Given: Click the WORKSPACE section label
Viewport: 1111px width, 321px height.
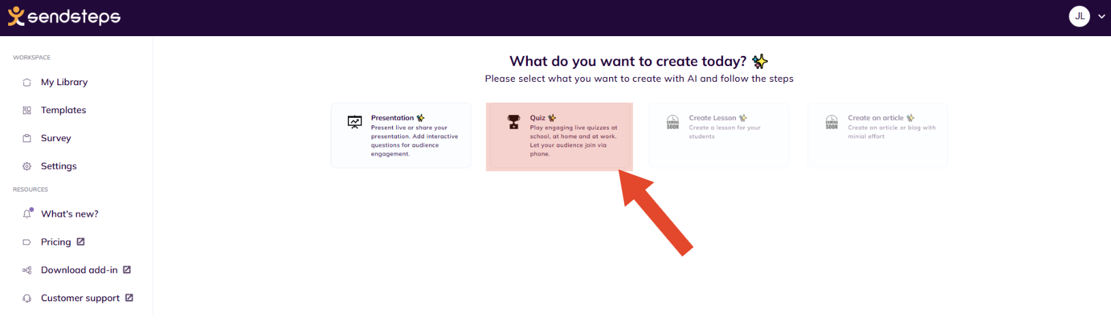Looking at the screenshot, I should (x=31, y=57).
